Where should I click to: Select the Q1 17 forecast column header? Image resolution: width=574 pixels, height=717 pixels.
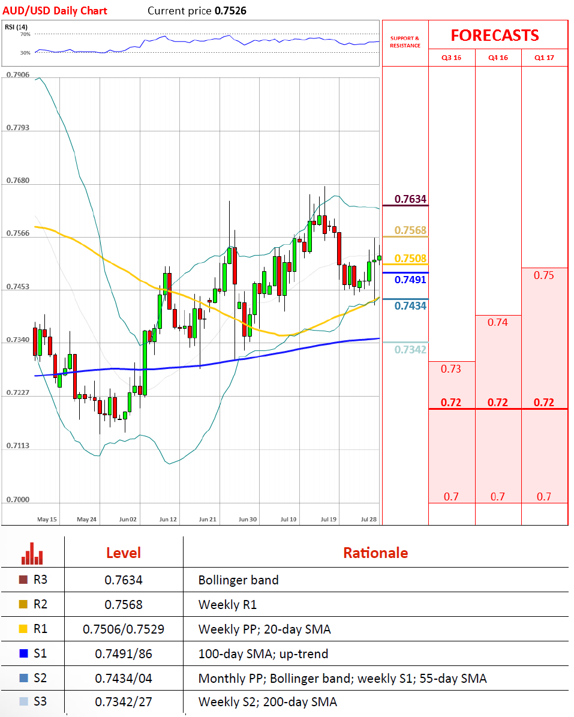(544, 58)
